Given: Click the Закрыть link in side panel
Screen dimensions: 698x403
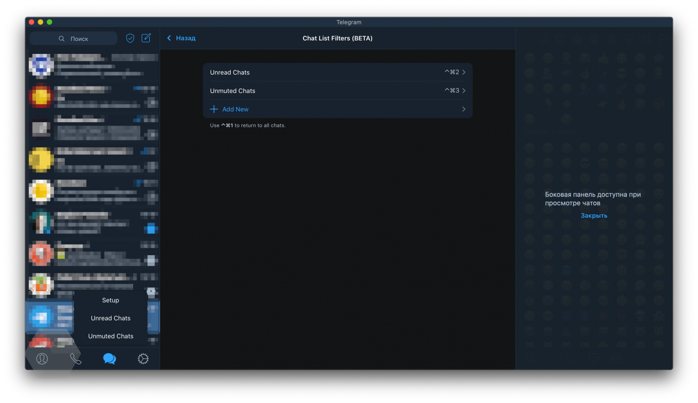Looking at the screenshot, I should (594, 216).
